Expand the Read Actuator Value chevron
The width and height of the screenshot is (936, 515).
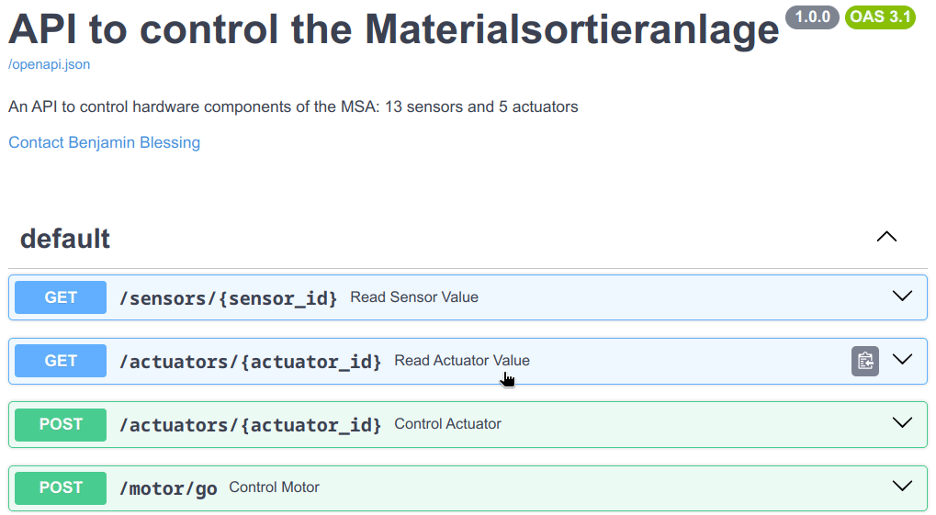pos(902,359)
